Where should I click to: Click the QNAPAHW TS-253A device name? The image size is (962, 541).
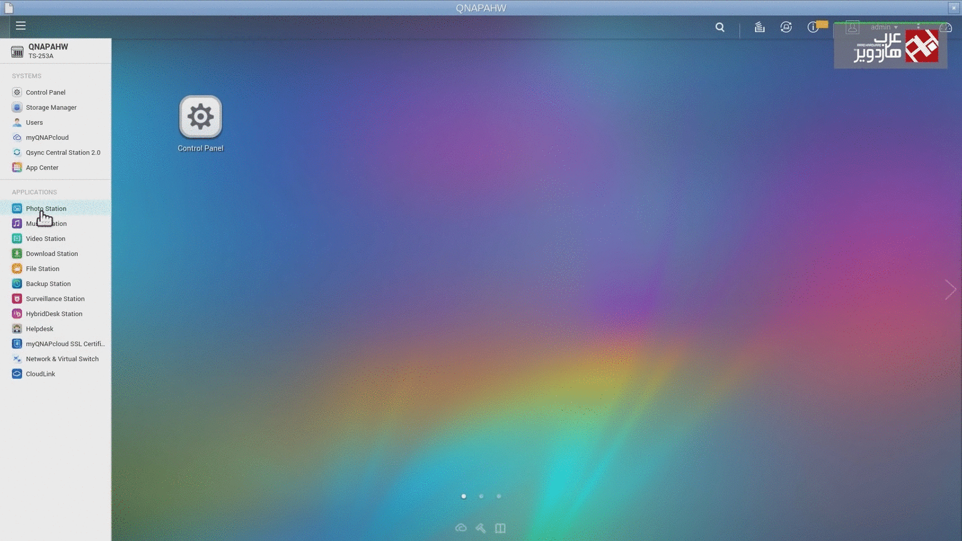(x=48, y=51)
